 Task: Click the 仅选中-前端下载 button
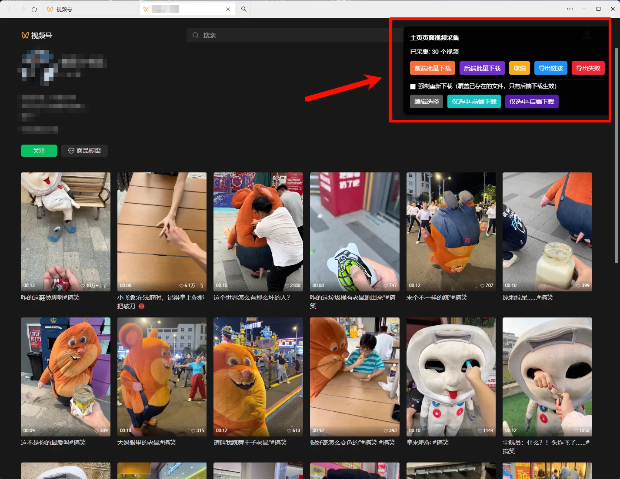[x=474, y=101]
